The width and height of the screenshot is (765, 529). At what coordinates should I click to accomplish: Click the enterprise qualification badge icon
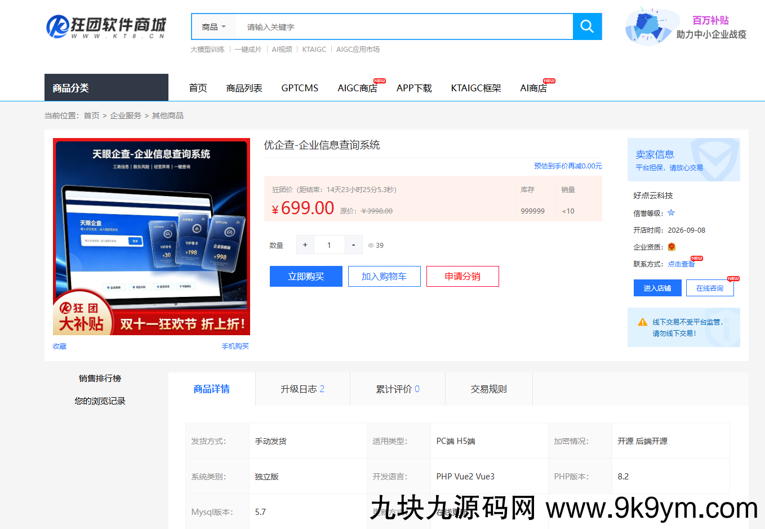671,247
